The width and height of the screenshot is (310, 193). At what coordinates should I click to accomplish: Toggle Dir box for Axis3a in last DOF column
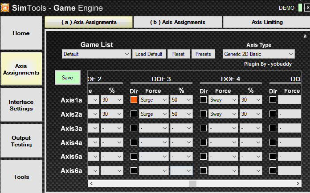click(x=273, y=128)
